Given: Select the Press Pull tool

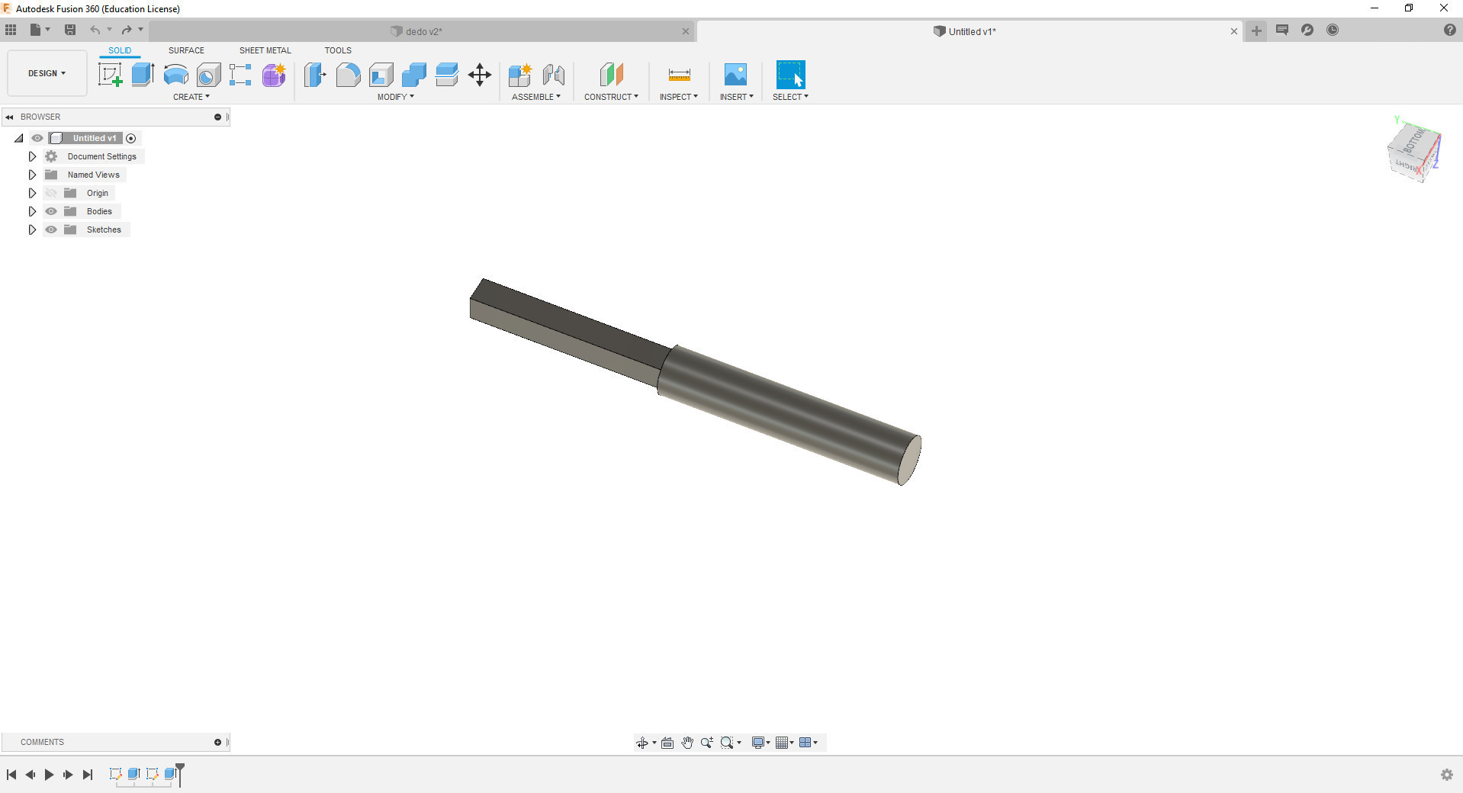Looking at the screenshot, I should click(x=315, y=75).
